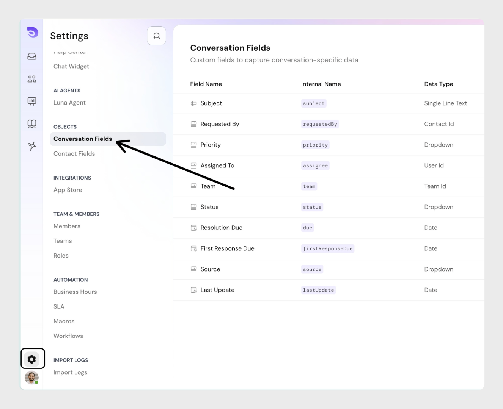This screenshot has height=409, width=503.
Task: Open Import Logs page
Action: coord(70,372)
